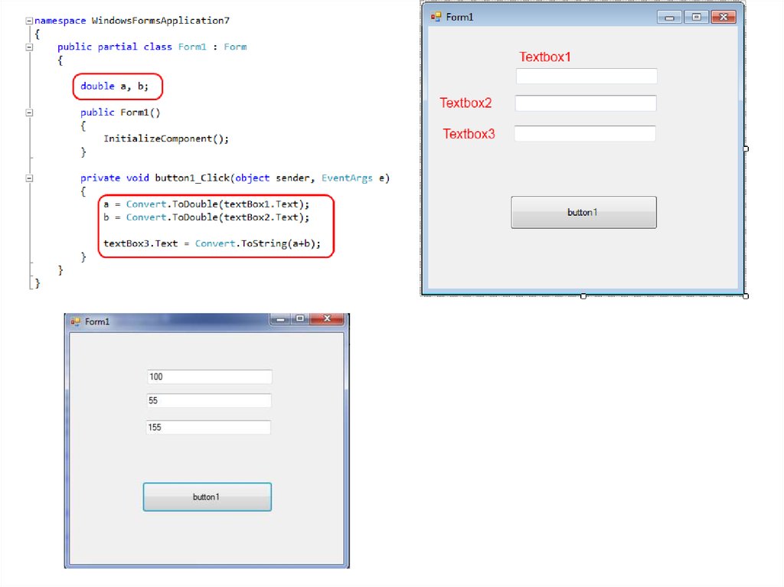Maximize the designer Form1 window
784x587 pixels.
(x=696, y=17)
